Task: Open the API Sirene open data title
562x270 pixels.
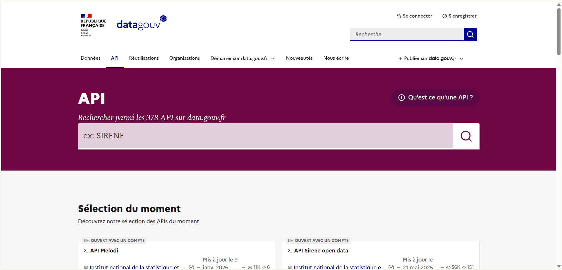Action: click(x=321, y=251)
